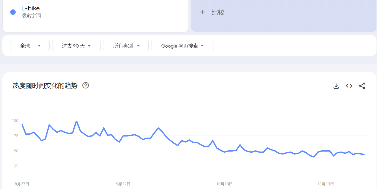Viewport: 377px width, 189px height.
Task: Click the 10月18日 date on the axis
Action: [224, 184]
